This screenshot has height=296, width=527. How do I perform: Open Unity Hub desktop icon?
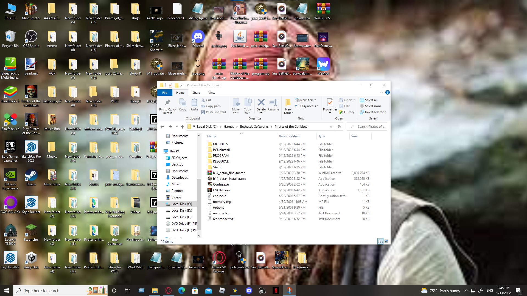[x=31, y=260]
